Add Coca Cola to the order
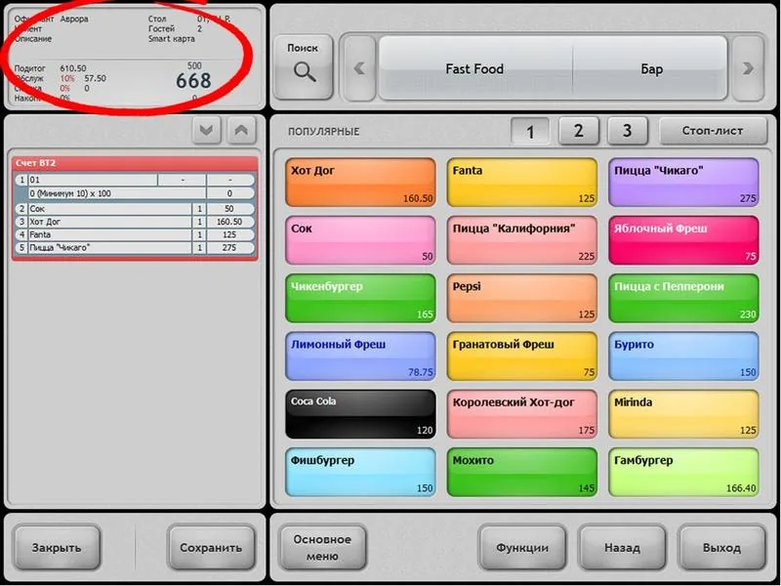The height and width of the screenshot is (586, 781). [x=361, y=414]
